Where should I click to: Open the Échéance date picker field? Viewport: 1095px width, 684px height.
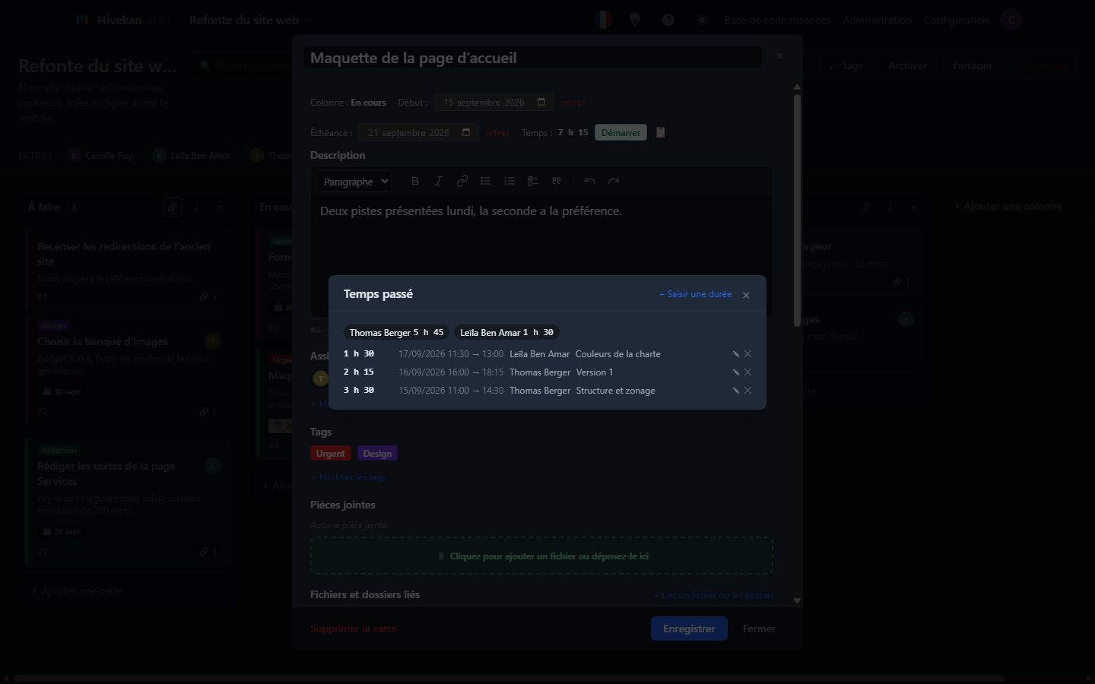click(x=419, y=133)
